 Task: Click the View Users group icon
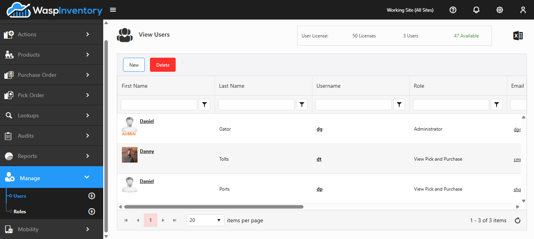(x=125, y=35)
